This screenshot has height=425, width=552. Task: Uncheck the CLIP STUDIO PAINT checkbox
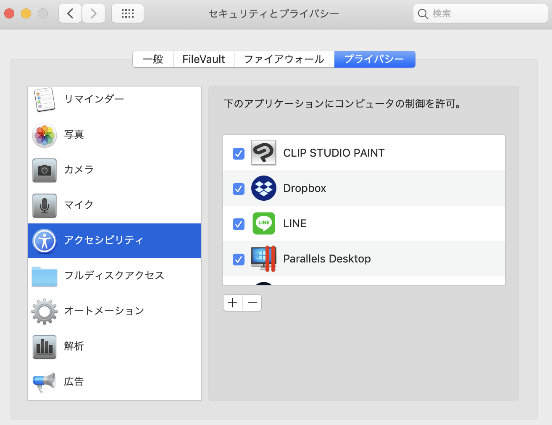click(x=239, y=154)
